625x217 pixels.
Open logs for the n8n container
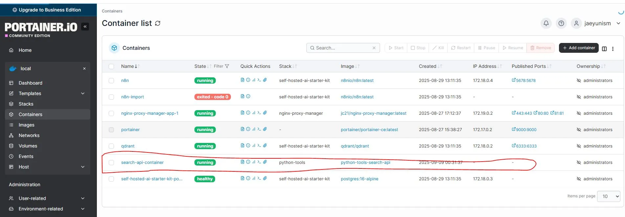click(242, 80)
